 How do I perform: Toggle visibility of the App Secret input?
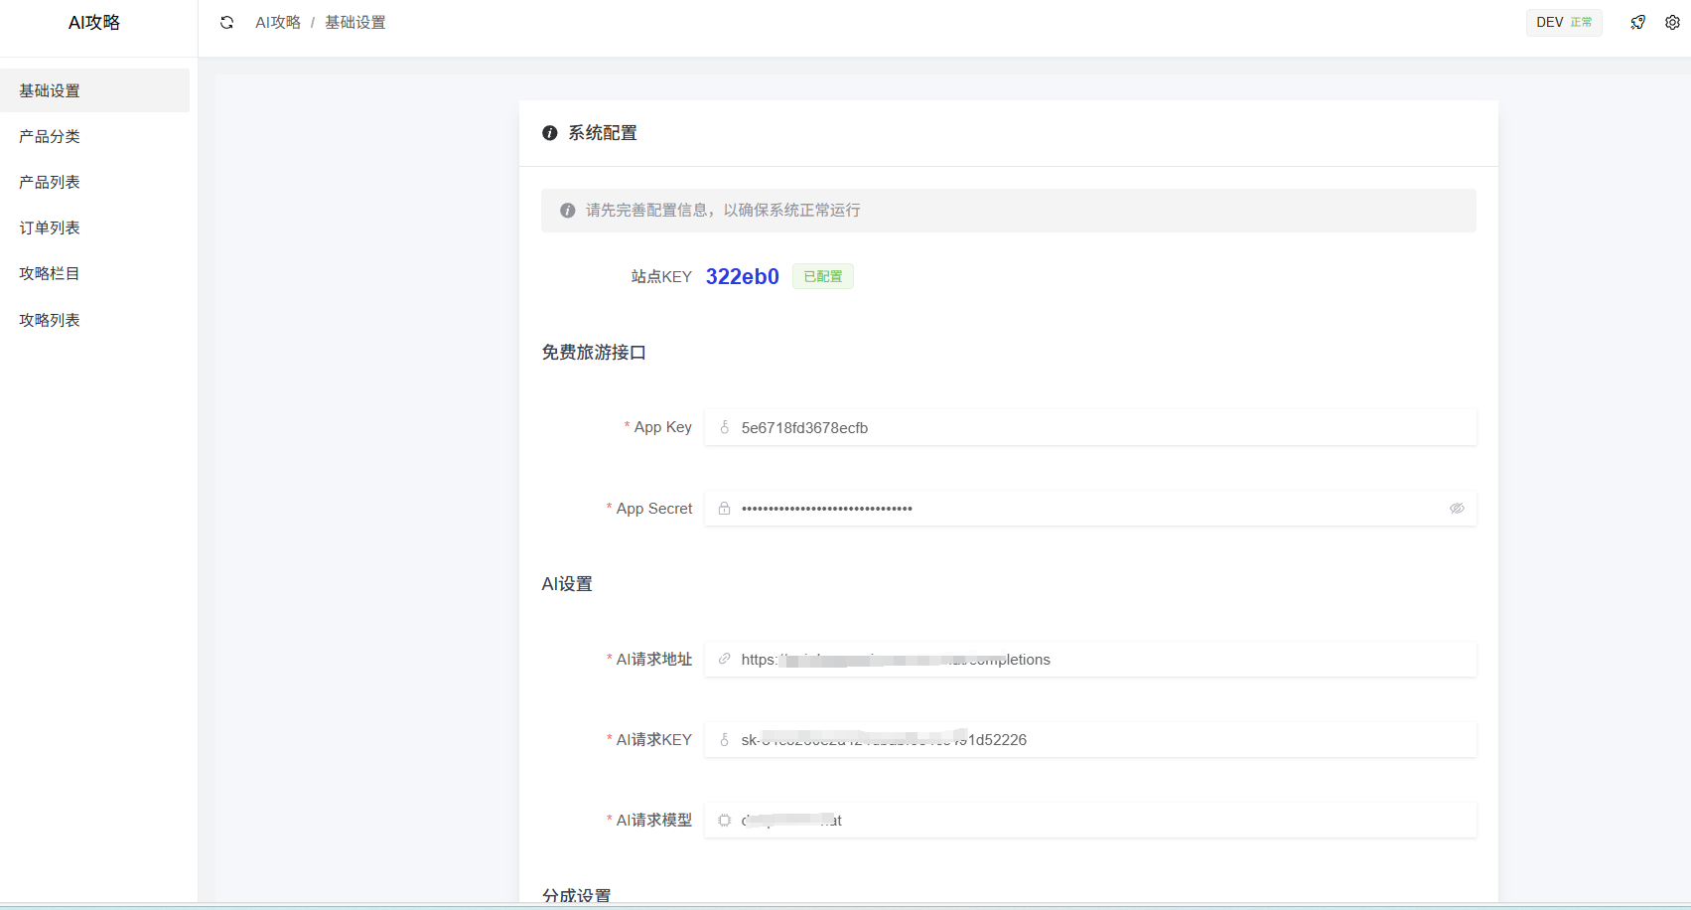tap(1457, 508)
